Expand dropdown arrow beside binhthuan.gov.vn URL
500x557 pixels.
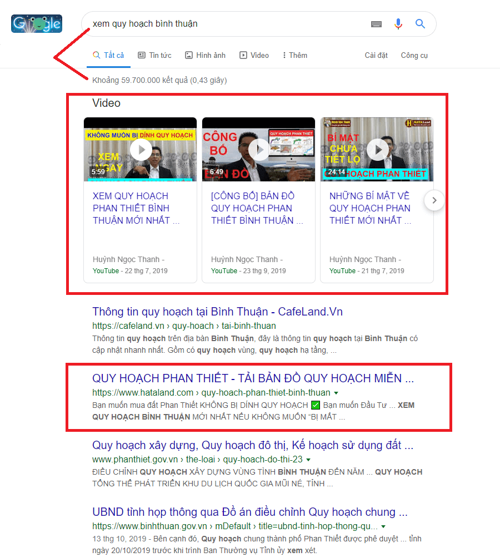click(383, 526)
